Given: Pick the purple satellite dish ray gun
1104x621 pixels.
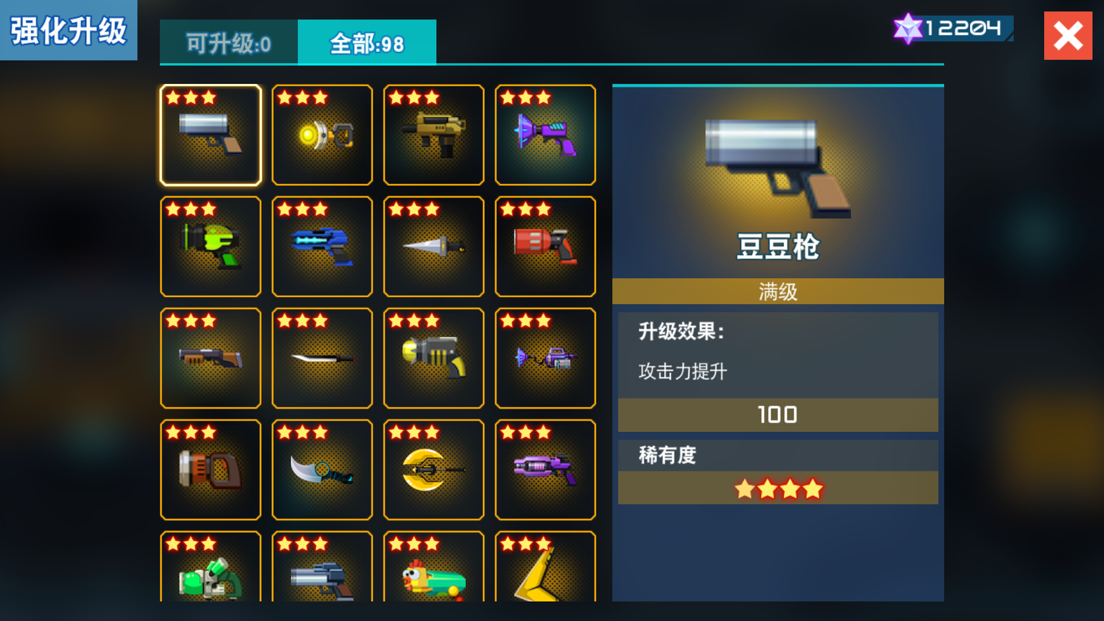Looking at the screenshot, I should pyautogui.click(x=545, y=135).
